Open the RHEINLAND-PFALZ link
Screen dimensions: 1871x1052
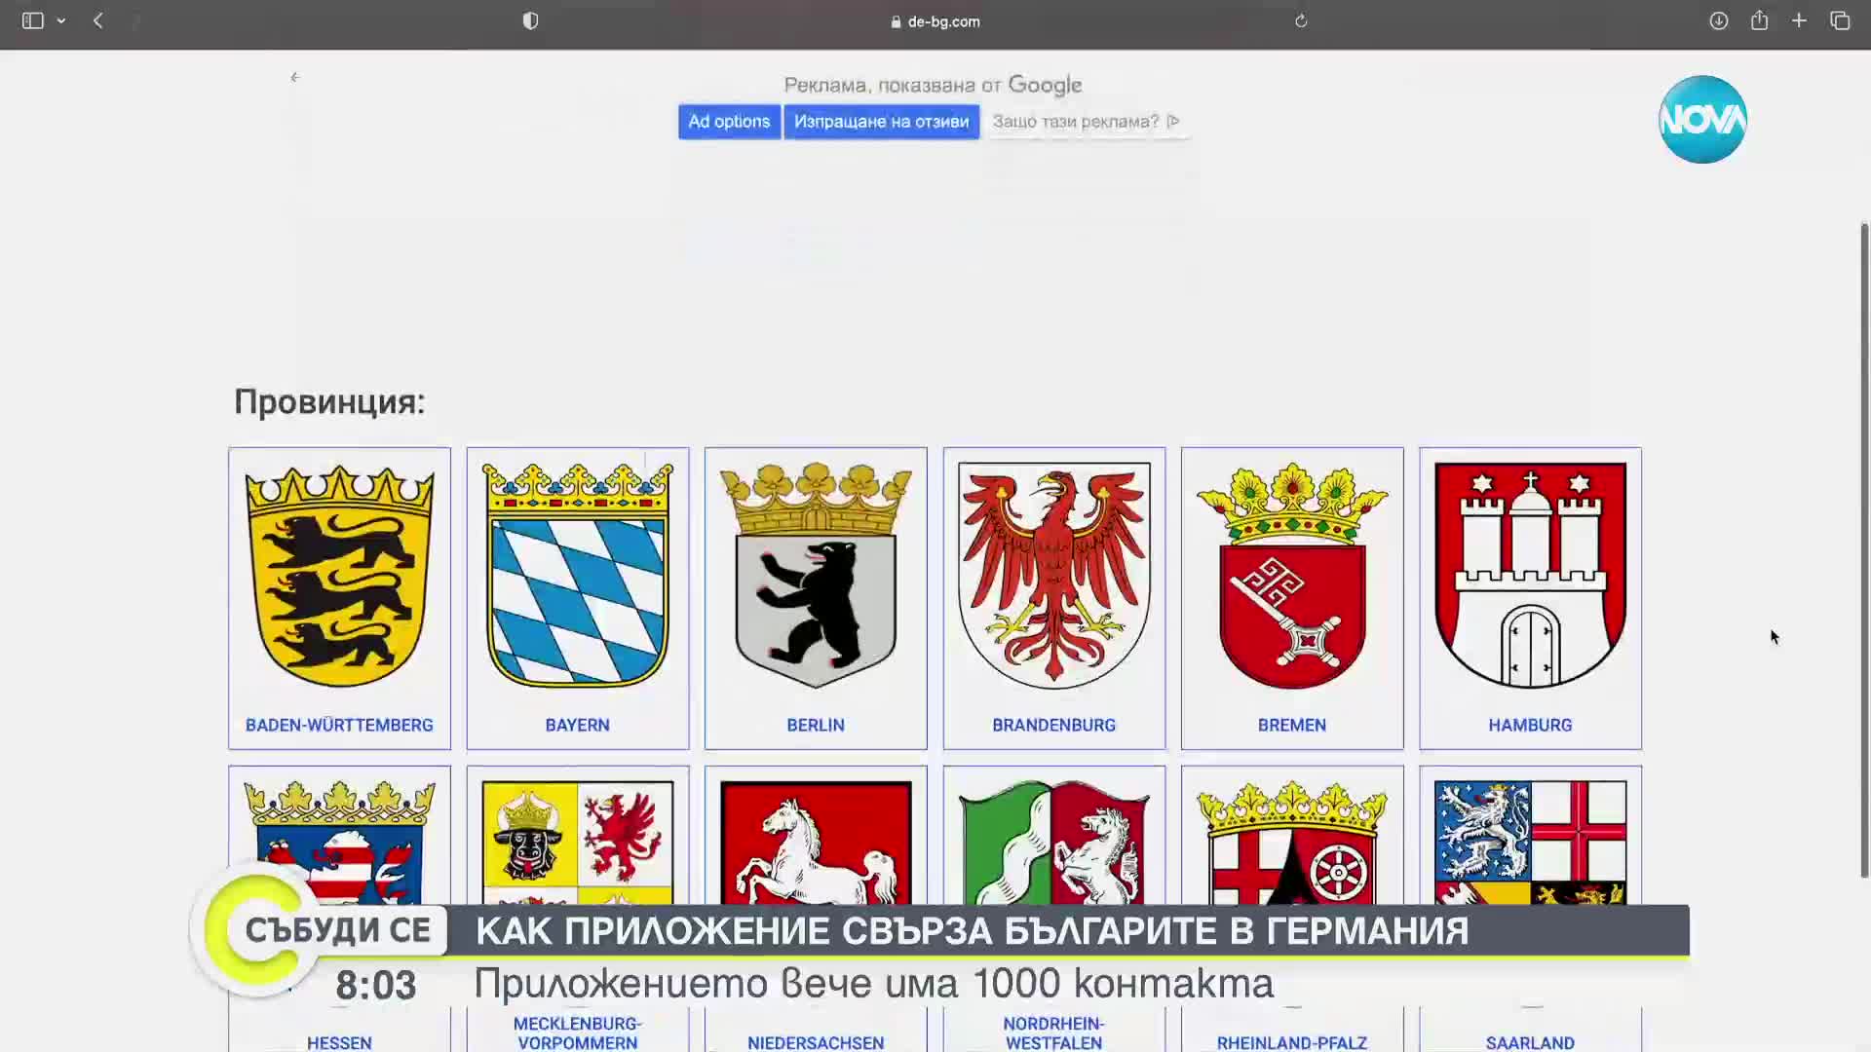coord(1292,1042)
